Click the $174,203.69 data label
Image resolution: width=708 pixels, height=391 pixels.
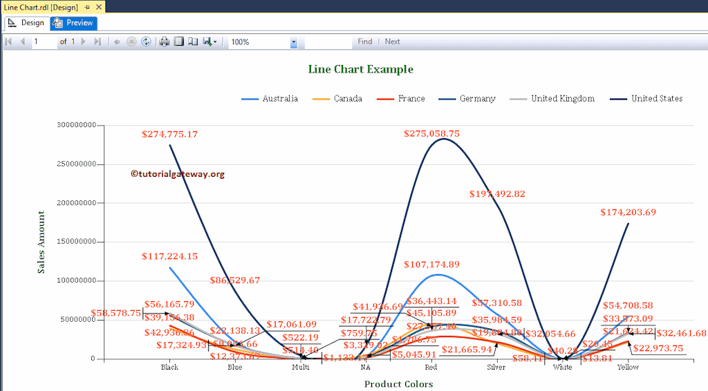point(628,212)
